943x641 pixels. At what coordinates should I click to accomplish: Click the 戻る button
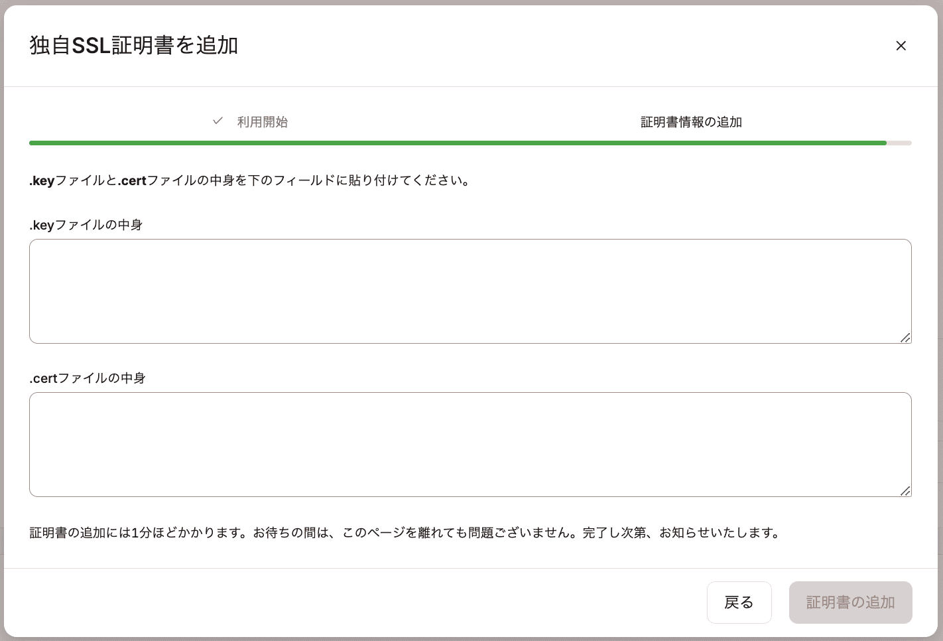pyautogui.click(x=739, y=602)
